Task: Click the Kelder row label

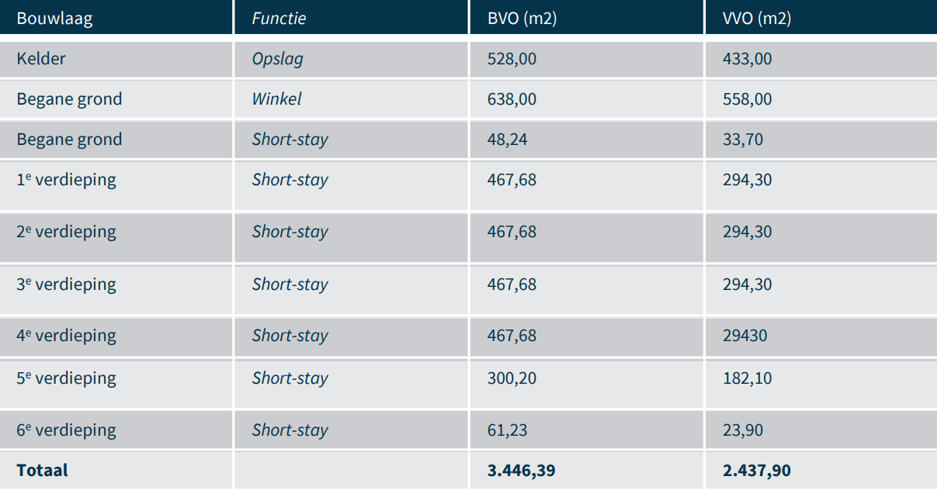Action: (x=41, y=59)
